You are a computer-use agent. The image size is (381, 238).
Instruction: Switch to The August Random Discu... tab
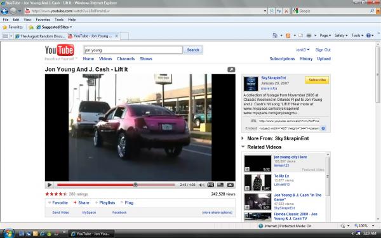[41, 36]
